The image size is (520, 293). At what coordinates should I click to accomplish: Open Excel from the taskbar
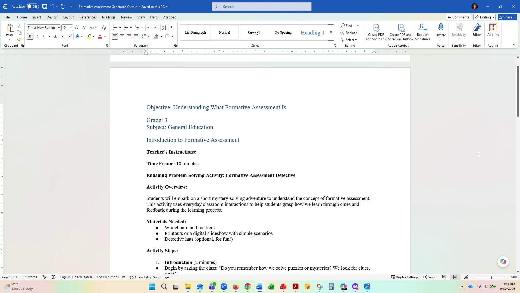click(x=271, y=287)
